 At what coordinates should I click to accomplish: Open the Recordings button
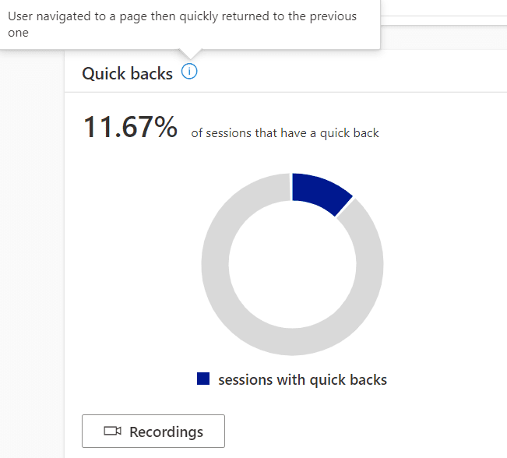(153, 432)
